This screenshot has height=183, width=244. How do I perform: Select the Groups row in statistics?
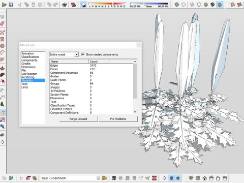(x=91, y=83)
